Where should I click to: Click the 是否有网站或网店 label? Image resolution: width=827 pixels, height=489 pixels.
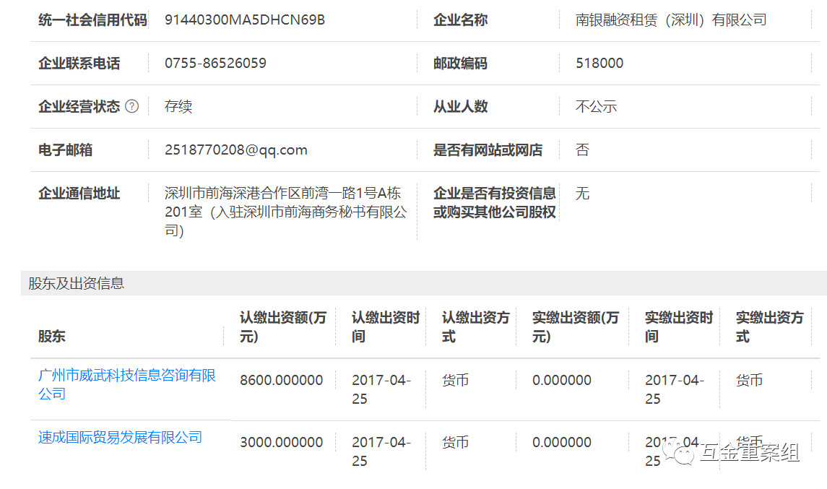point(488,150)
